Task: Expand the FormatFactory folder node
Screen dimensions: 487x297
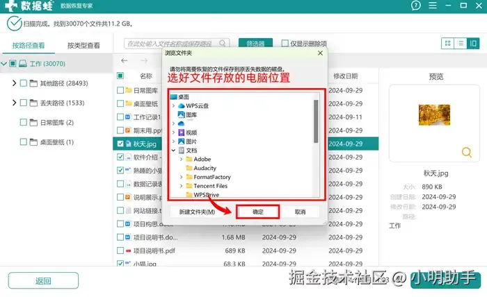Action: 181,177
